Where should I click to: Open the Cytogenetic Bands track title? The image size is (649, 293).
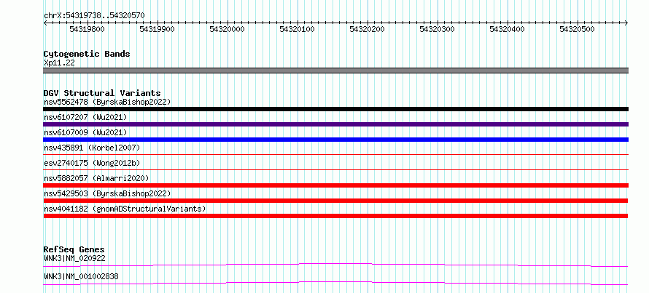(87, 54)
